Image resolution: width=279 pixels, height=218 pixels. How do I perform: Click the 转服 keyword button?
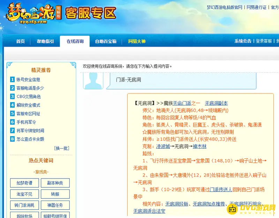tap(55, 194)
